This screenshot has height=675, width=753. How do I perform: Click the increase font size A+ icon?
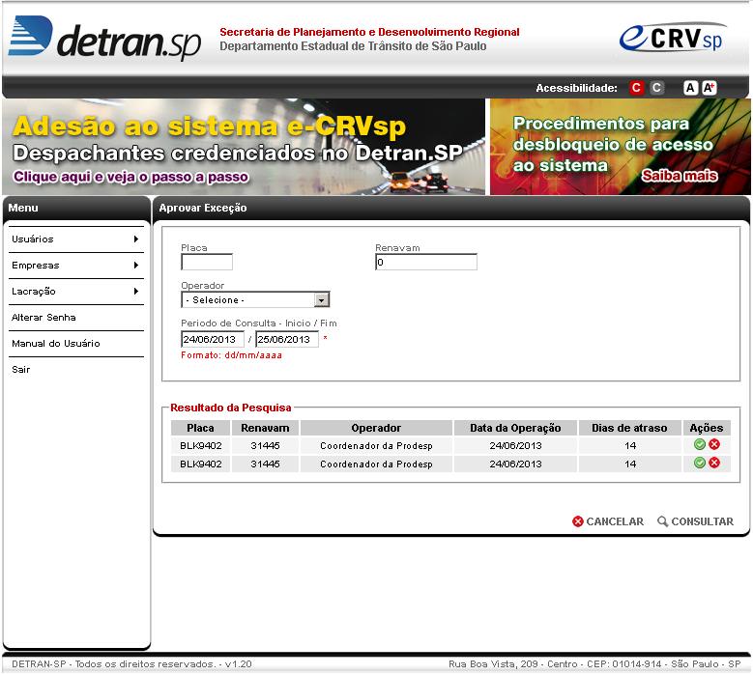coord(710,88)
